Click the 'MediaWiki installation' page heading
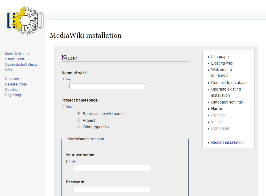Image resolution: width=266 pixels, height=196 pixels. coord(85,36)
